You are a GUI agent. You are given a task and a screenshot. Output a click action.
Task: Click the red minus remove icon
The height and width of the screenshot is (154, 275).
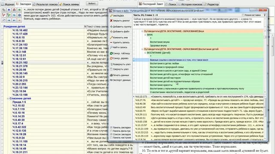click(19, 20)
